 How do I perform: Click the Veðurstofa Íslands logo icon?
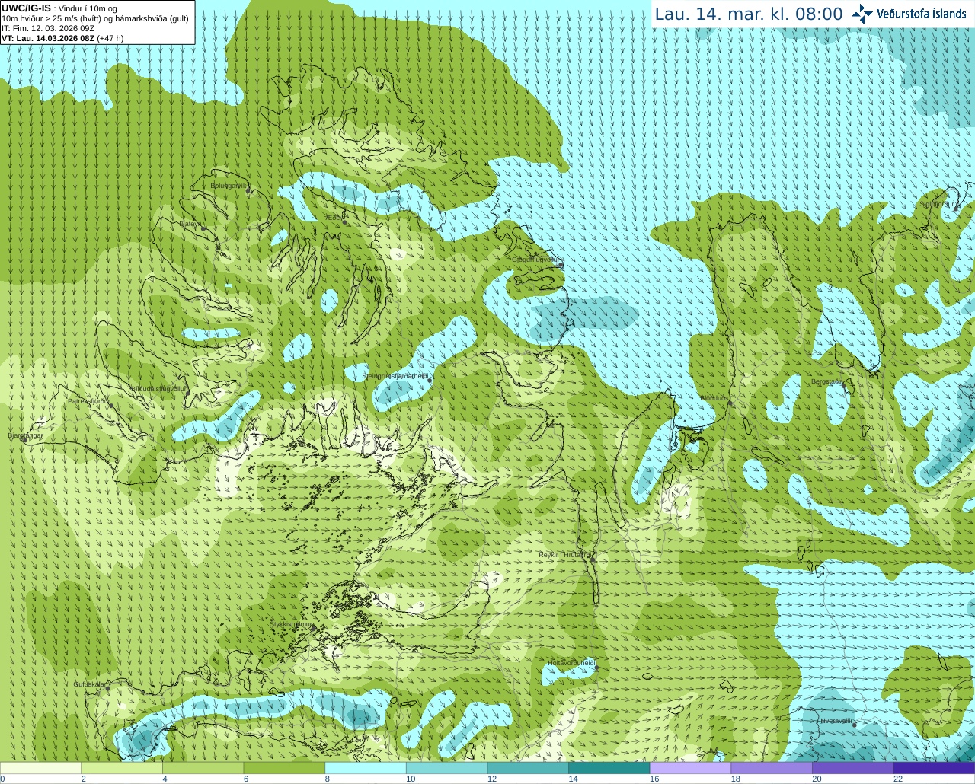(862, 14)
